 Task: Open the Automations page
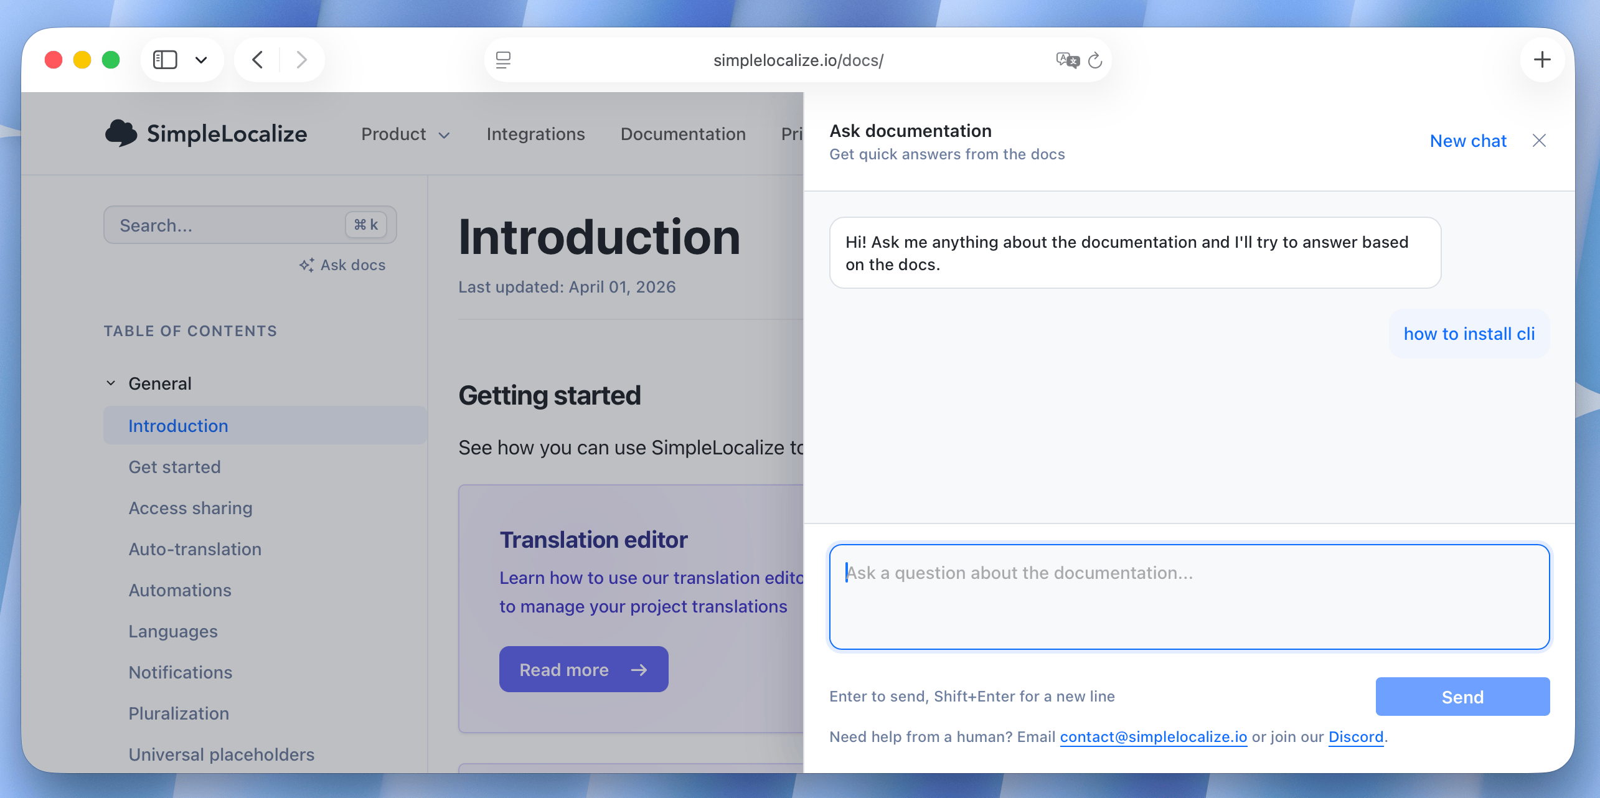[180, 590]
